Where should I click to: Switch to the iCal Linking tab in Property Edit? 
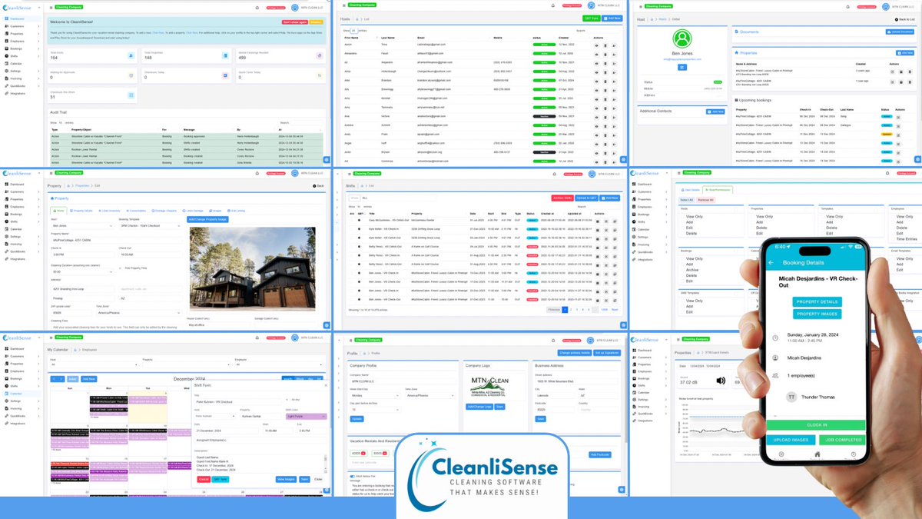(x=236, y=211)
